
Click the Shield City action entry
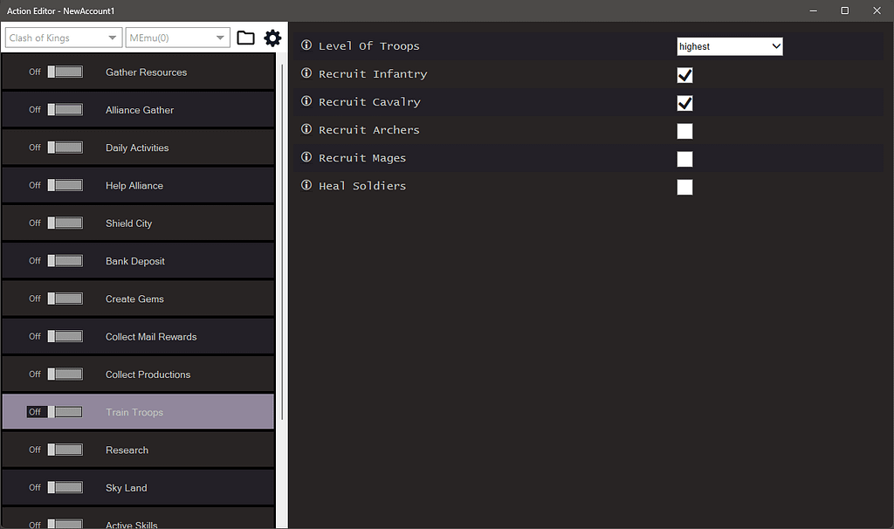(x=138, y=223)
